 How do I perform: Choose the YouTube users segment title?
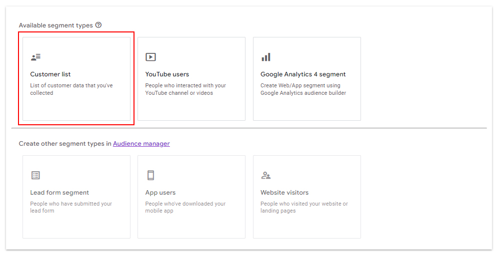click(x=167, y=74)
